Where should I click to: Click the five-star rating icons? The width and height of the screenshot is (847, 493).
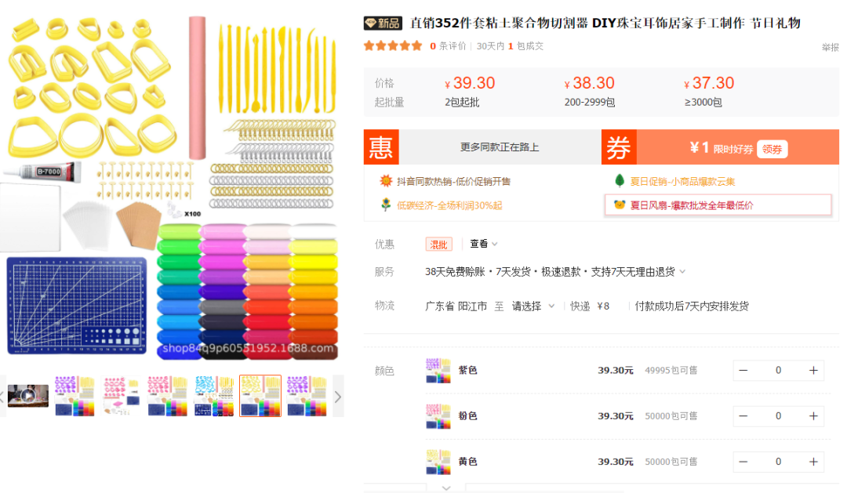pyautogui.click(x=392, y=45)
